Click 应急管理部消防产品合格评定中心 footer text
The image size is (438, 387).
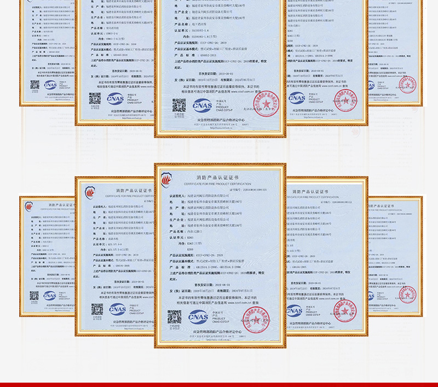pos(218,332)
